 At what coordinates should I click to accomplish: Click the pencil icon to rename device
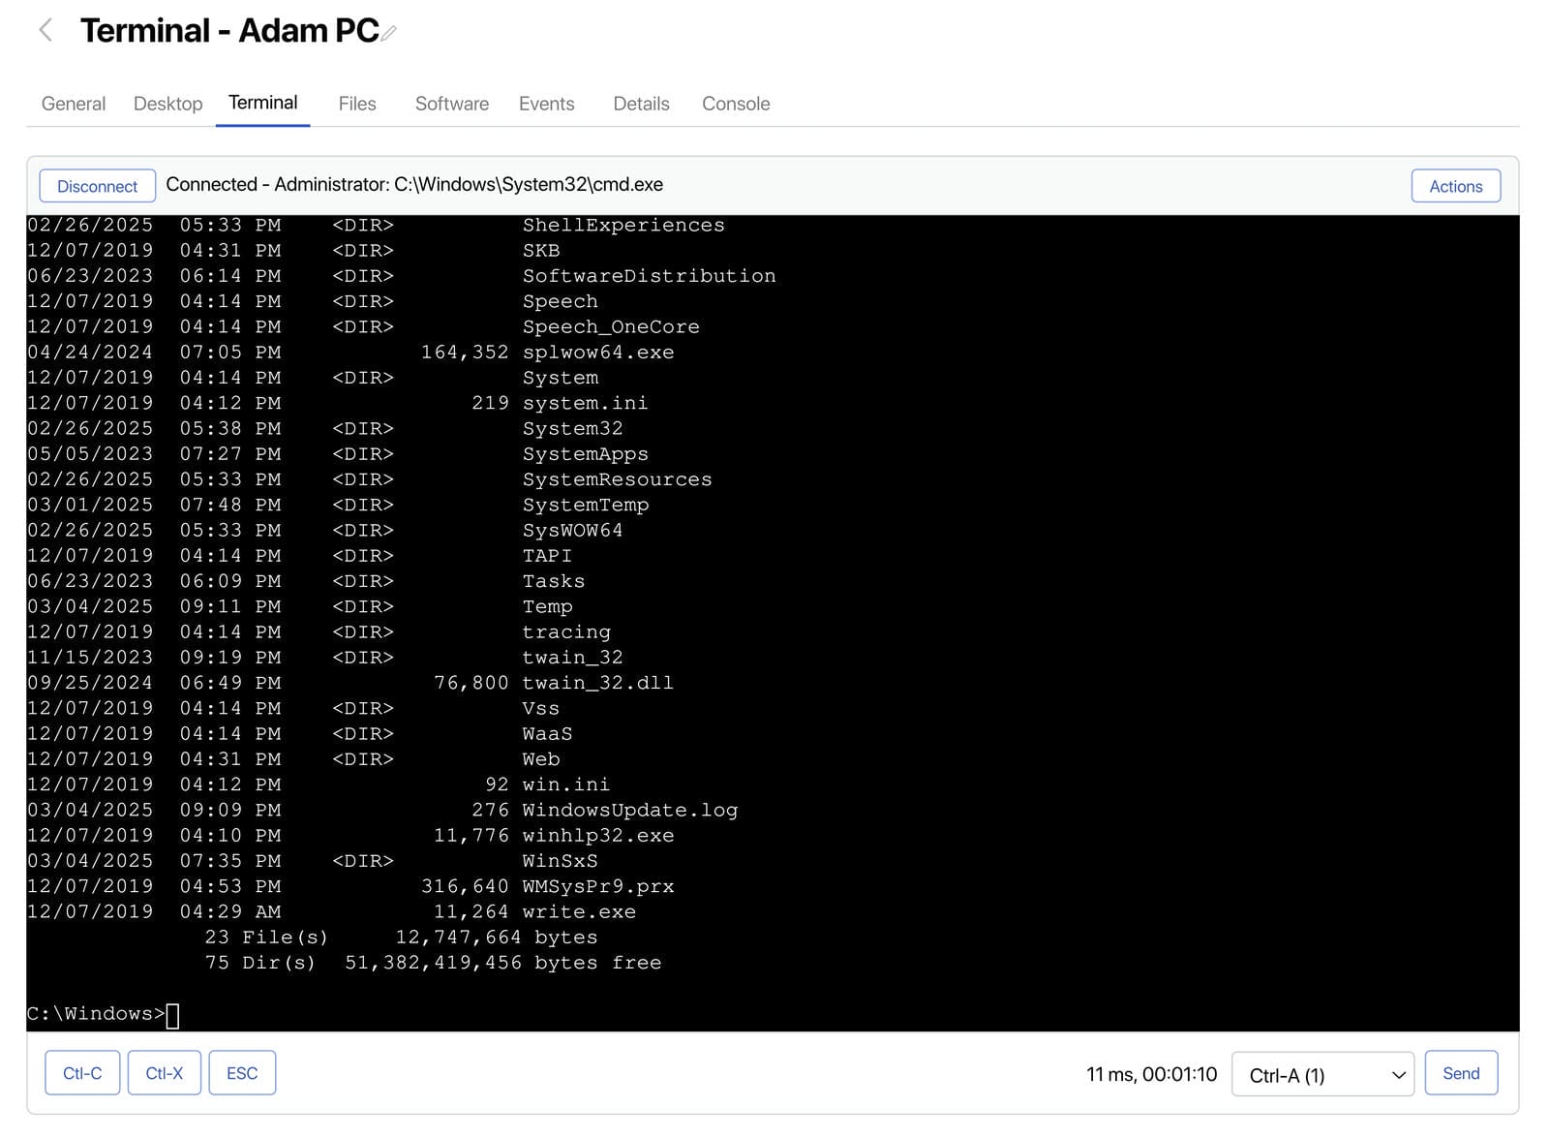pos(388,34)
